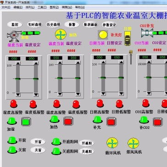Viewport: 167px width, 167px height.
Task: Open the 排列[L] menu
Action: [x=30, y=7]
